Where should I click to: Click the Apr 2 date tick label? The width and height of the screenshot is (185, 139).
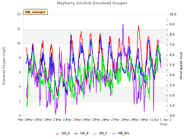[167, 120]
